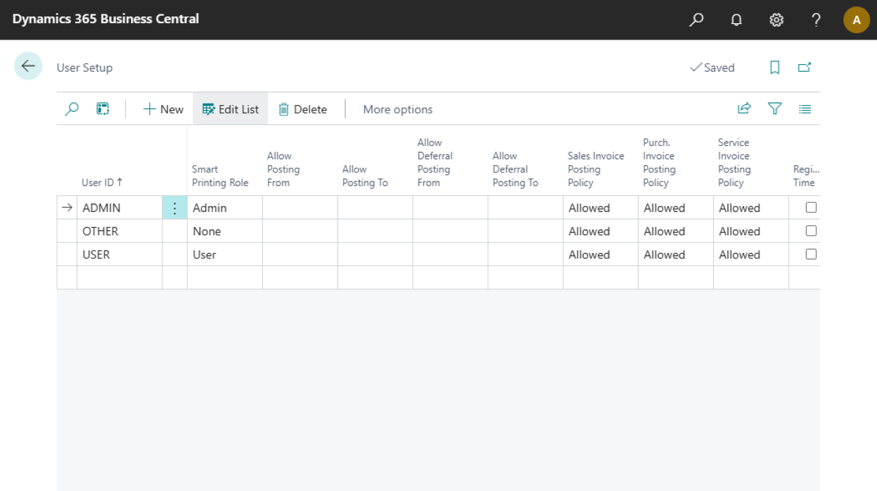Tick the checkbox in the USER row
877x491 pixels.
(811, 254)
